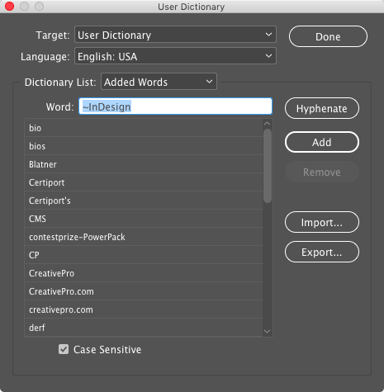Close the User Dictionary window
The height and width of the screenshot is (392, 384).
[x=9, y=7]
